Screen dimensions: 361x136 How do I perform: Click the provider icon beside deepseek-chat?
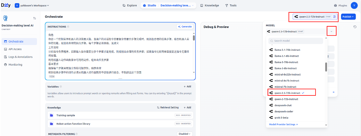coord(271,106)
